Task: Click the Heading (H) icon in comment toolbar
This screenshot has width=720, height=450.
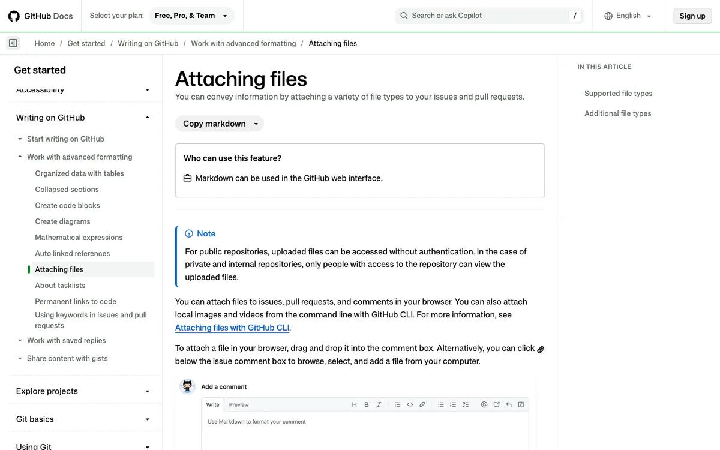Action: click(354, 405)
